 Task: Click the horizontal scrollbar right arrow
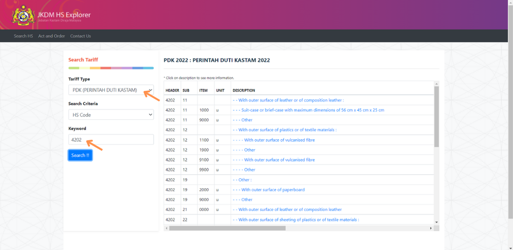431,228
